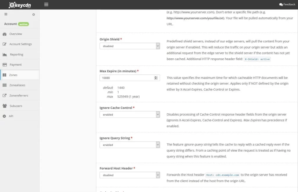Click the Zones grid icon
The image size is (298, 192).
pyautogui.click(x=4, y=75)
